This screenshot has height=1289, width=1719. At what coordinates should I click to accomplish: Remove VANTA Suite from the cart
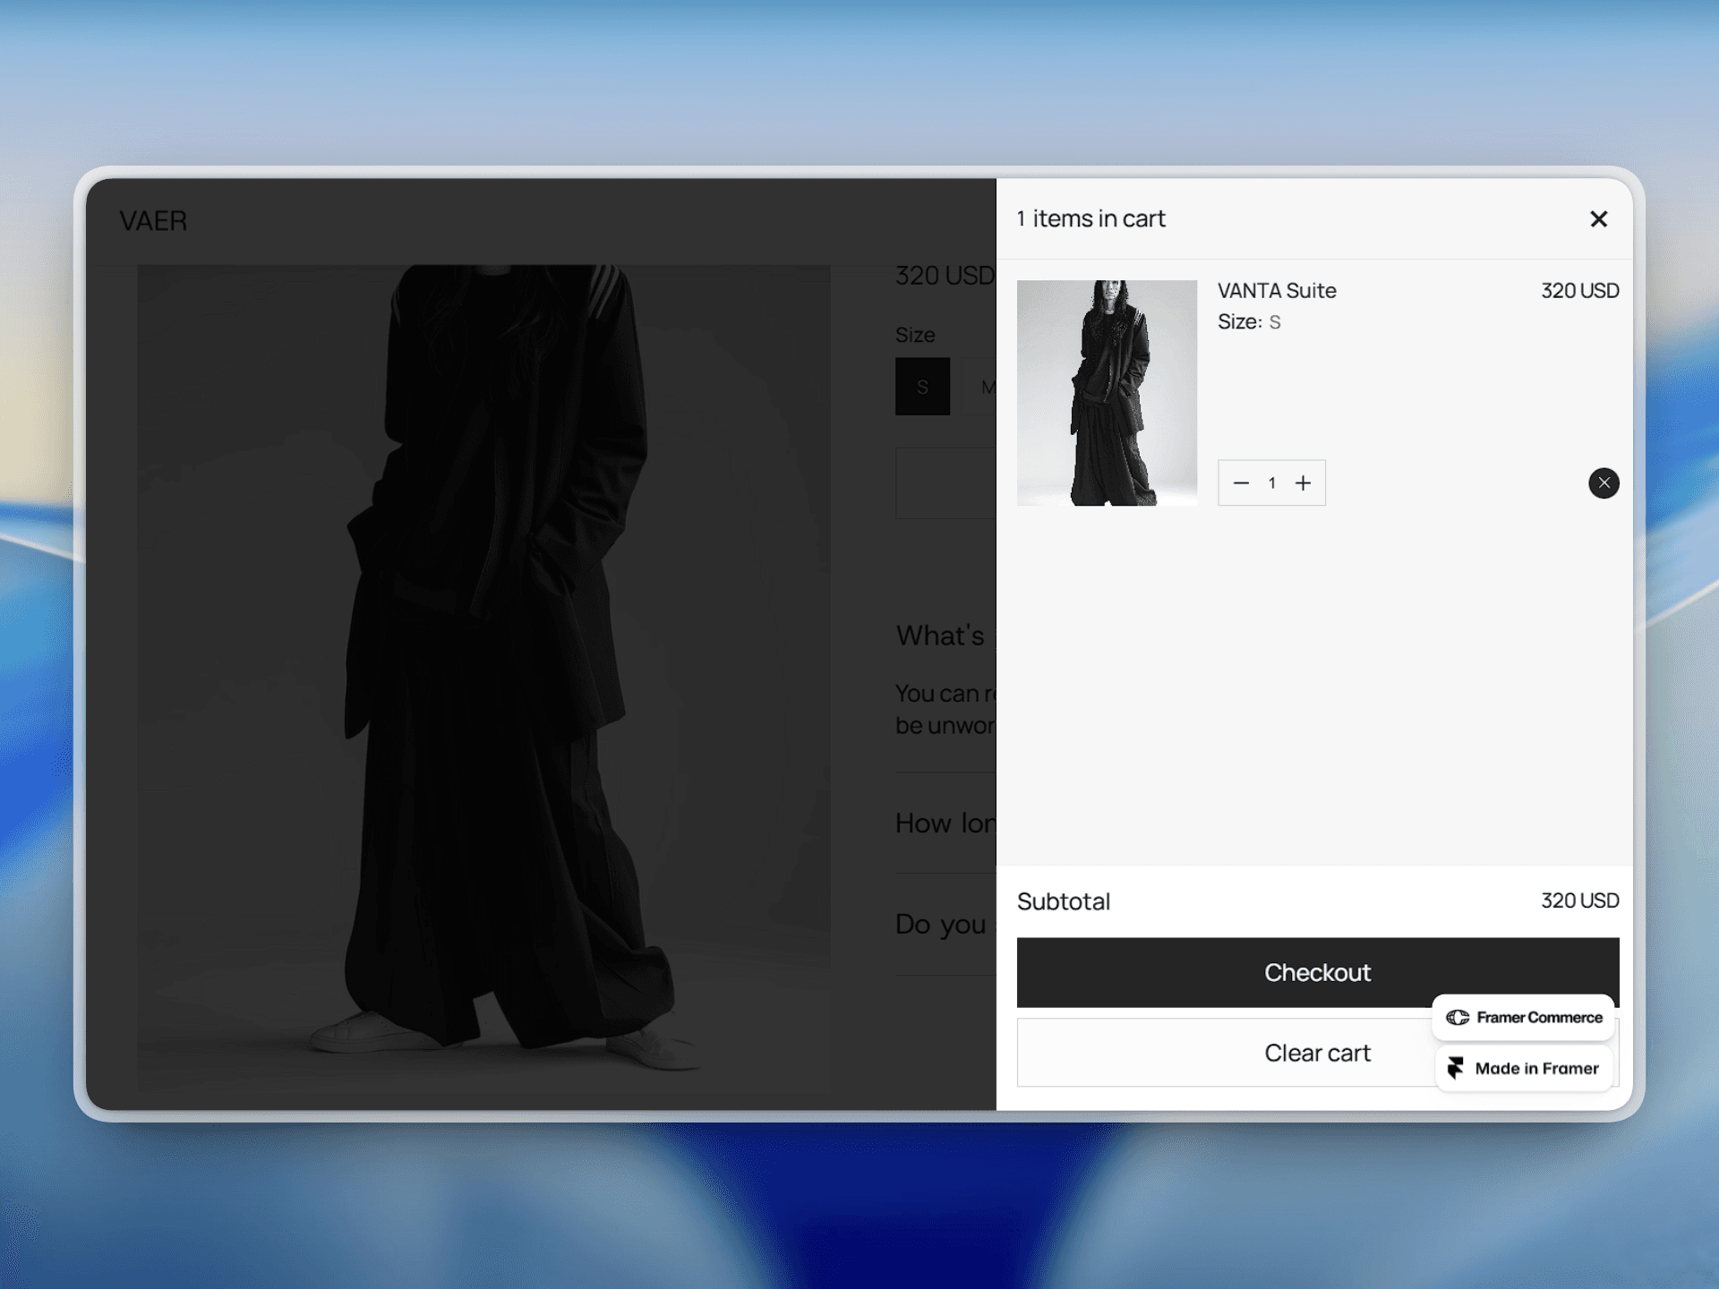[1604, 483]
